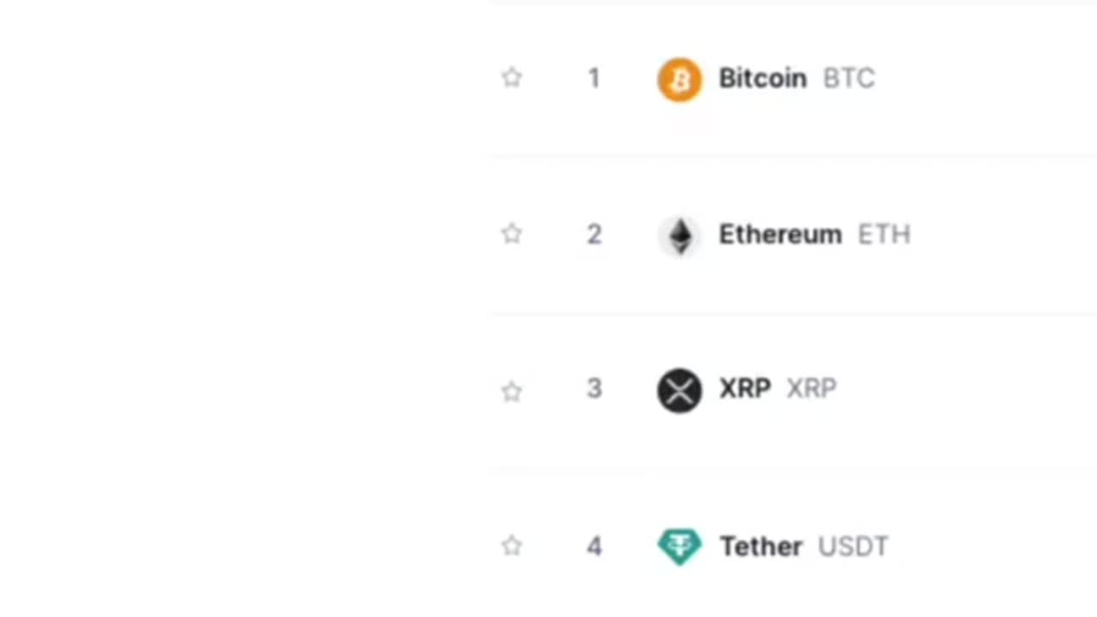Click the orange Bitcoin logo icon

coord(680,80)
